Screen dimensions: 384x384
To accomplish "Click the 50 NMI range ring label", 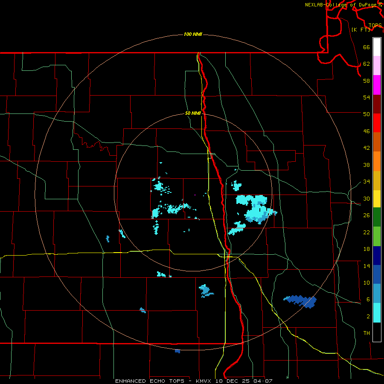I will pyautogui.click(x=193, y=113).
